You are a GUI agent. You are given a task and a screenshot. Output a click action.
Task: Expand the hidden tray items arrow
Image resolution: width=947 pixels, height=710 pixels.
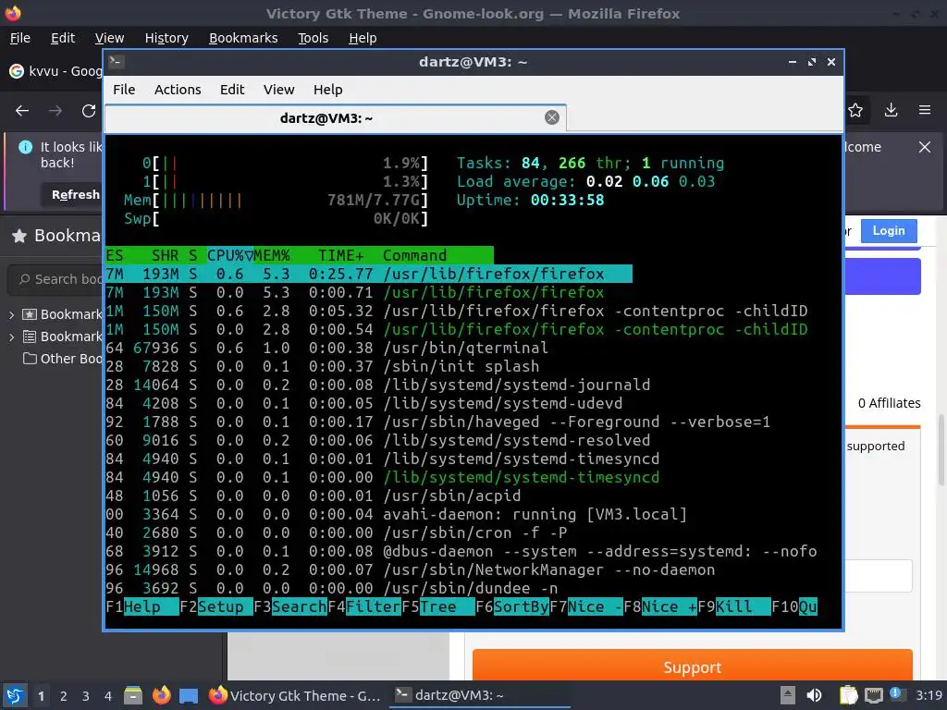point(788,695)
